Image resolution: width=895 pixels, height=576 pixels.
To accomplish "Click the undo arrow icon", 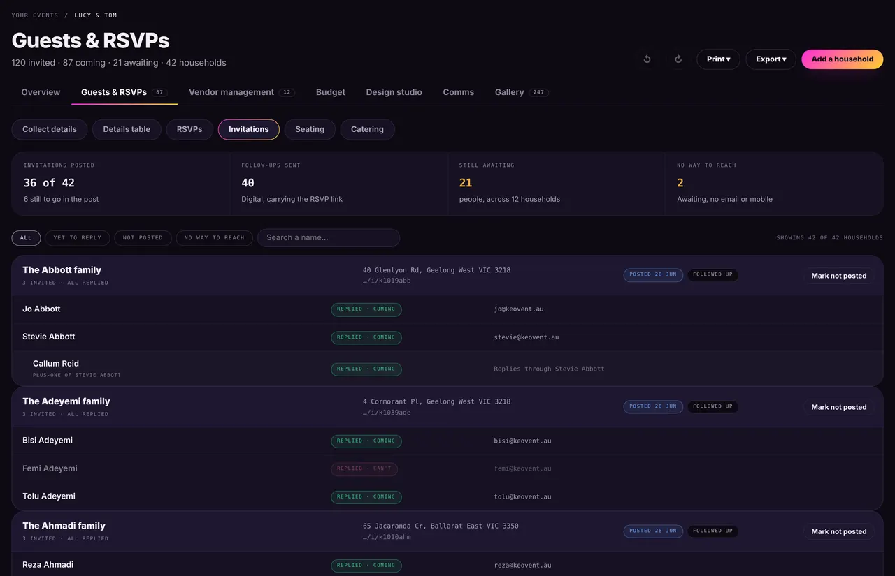I will pos(647,59).
